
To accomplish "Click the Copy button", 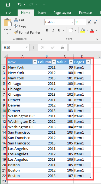I will (20, 26).
